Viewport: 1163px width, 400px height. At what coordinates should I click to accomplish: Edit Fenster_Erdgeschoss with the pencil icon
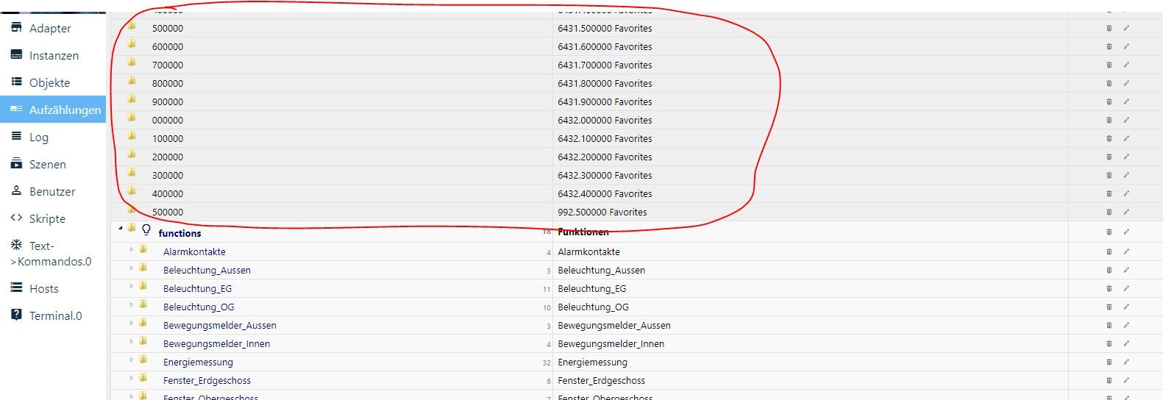pos(1125,380)
